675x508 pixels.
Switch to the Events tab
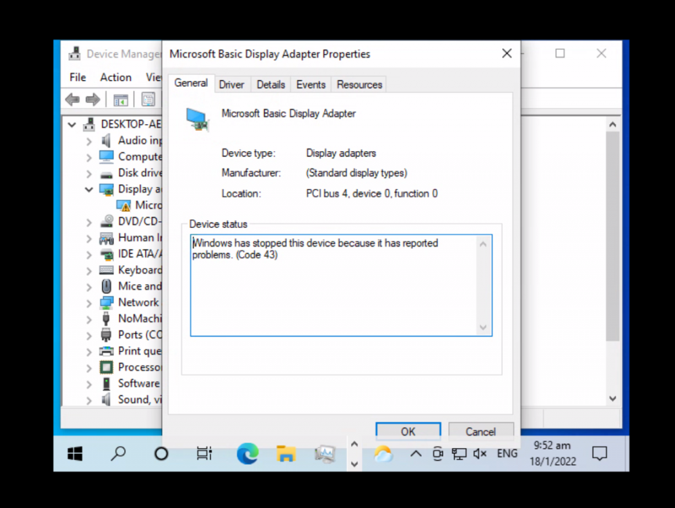pyautogui.click(x=310, y=85)
